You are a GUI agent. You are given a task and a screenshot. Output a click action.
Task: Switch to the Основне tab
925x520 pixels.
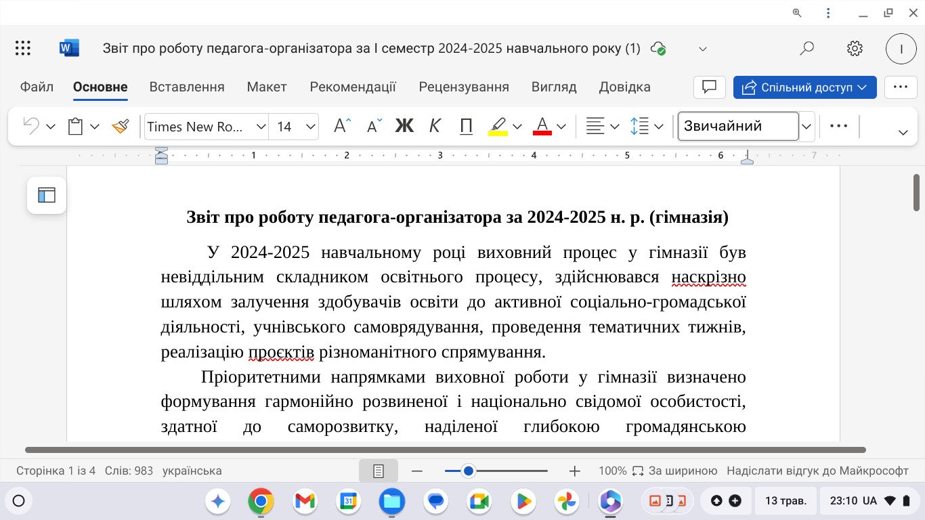coord(100,87)
